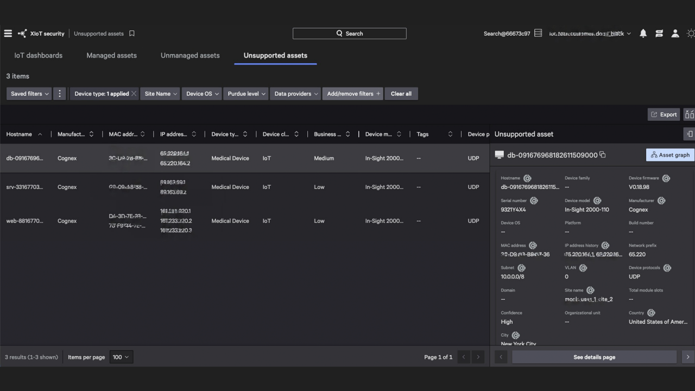The height and width of the screenshot is (391, 695).
Task: Select the db-09167696... asset row
Action: point(244,158)
